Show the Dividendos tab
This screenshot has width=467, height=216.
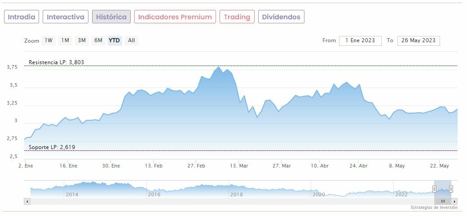281,17
